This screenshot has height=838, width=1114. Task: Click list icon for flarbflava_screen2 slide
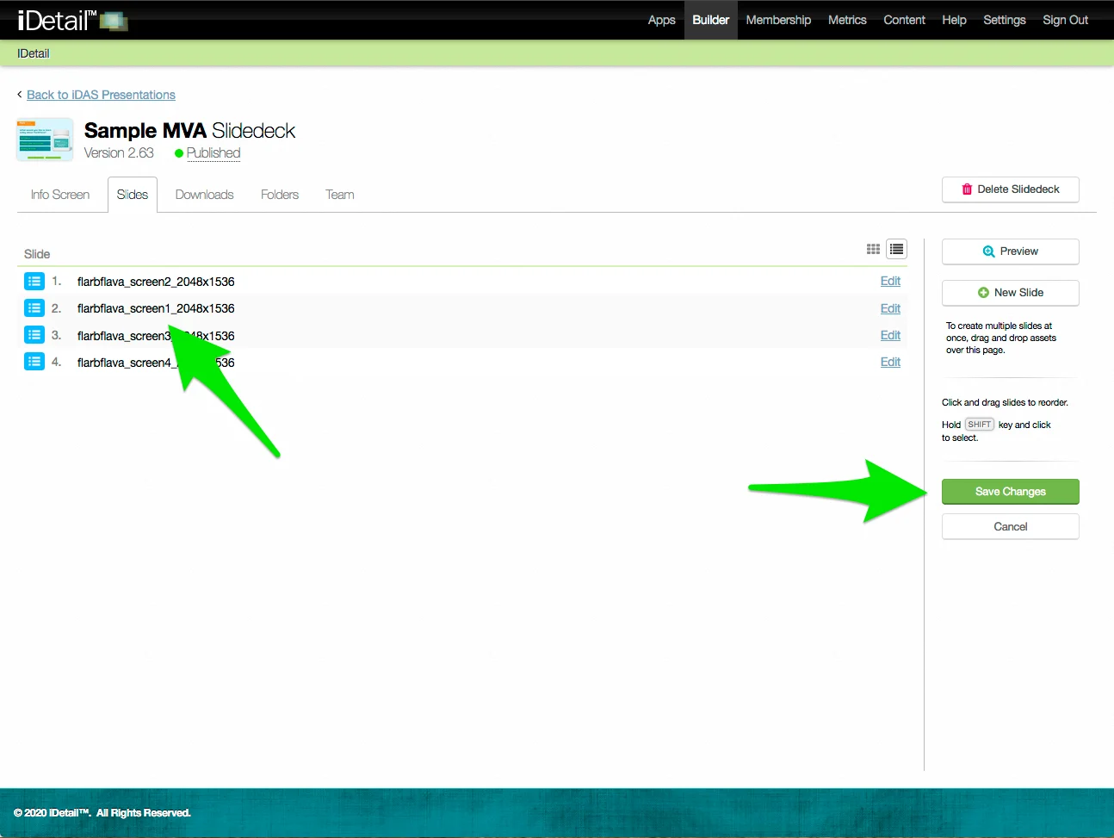click(34, 281)
